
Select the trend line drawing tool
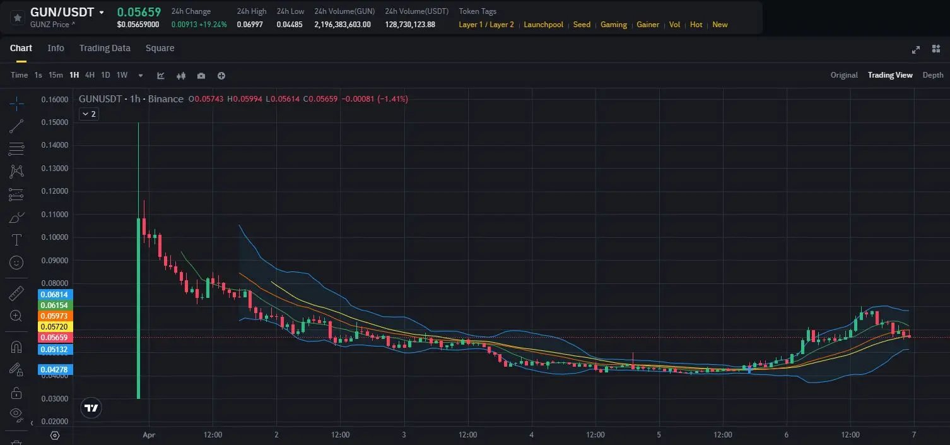17,126
